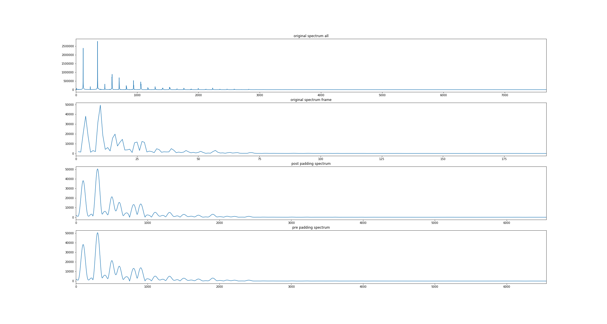The height and width of the screenshot is (324, 607).
Task: Click the 175 x-axis tick in the second plot
Action: [504, 159]
